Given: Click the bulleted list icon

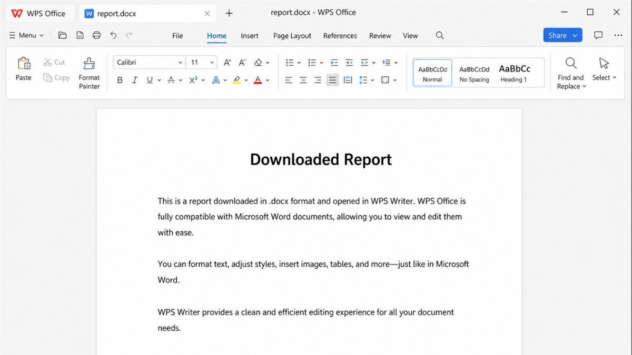Looking at the screenshot, I should pyautogui.click(x=290, y=62).
